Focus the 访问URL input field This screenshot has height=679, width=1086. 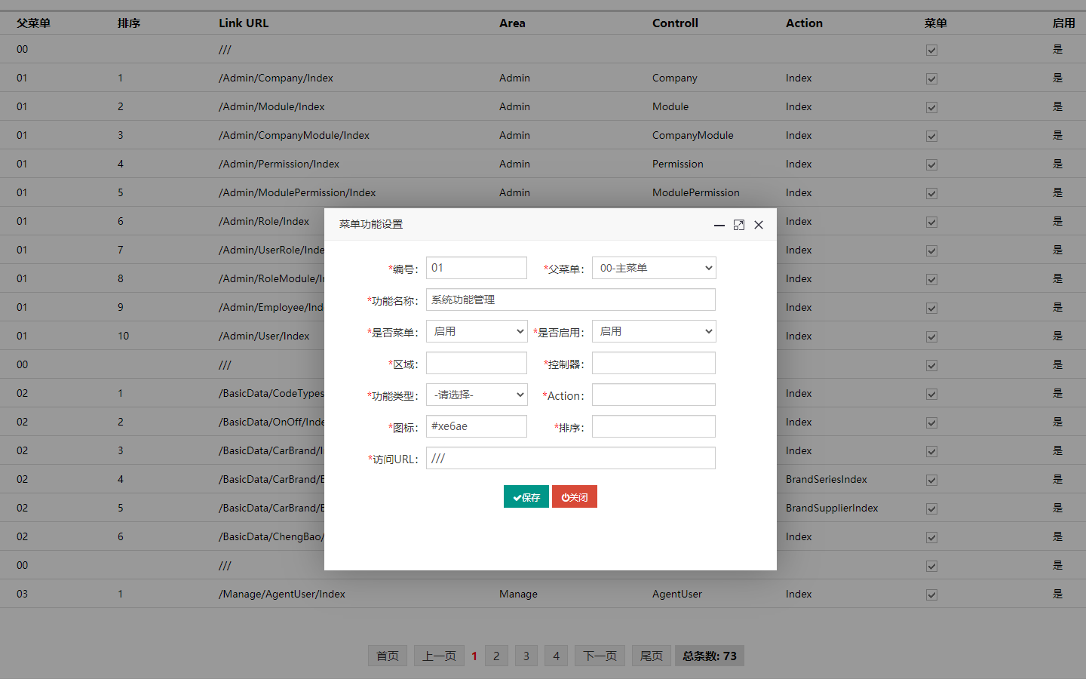coord(570,458)
